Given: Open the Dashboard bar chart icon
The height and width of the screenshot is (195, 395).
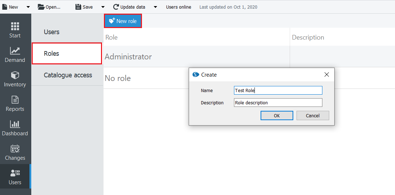Looking at the screenshot, I should pos(15,124).
